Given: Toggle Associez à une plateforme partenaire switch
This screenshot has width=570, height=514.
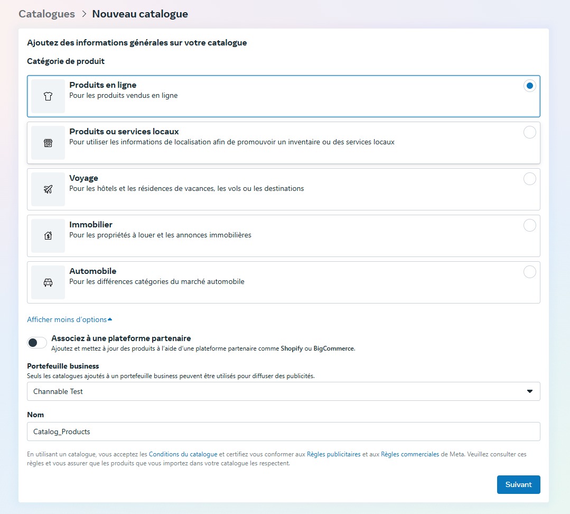Looking at the screenshot, I should coord(37,343).
